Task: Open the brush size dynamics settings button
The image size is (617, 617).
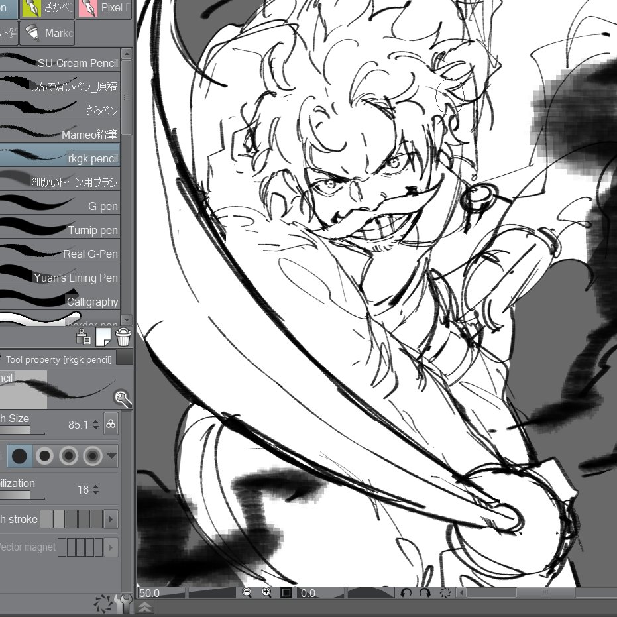Action: click(x=111, y=423)
